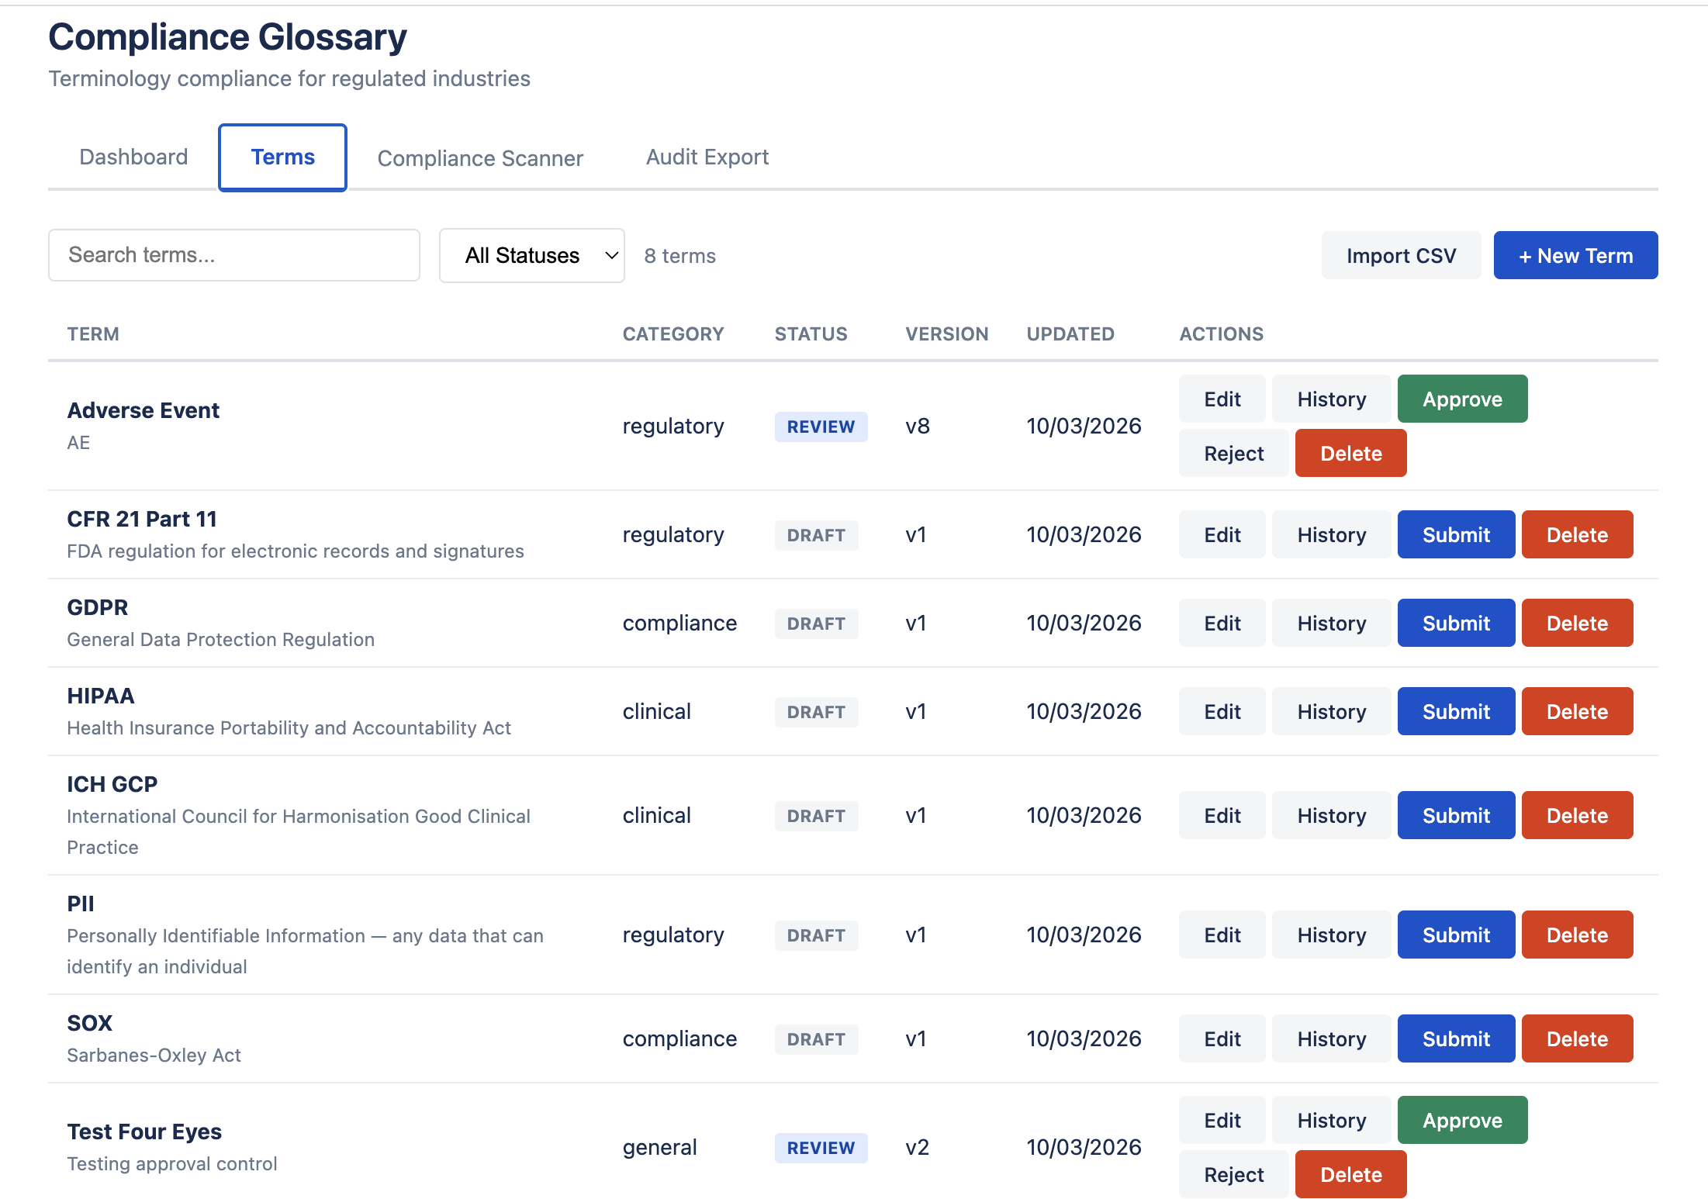The width and height of the screenshot is (1708, 1199).
Task: Approve the Adverse Event term
Action: point(1461,399)
